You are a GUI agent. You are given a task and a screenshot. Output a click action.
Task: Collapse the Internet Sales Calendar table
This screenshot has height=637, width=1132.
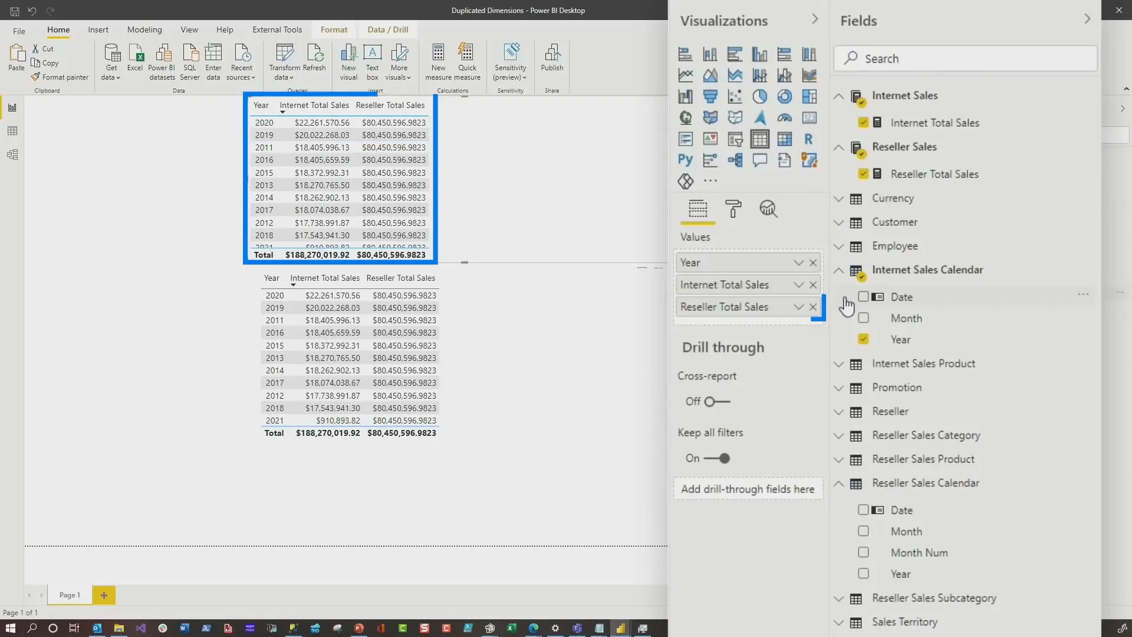tap(839, 270)
